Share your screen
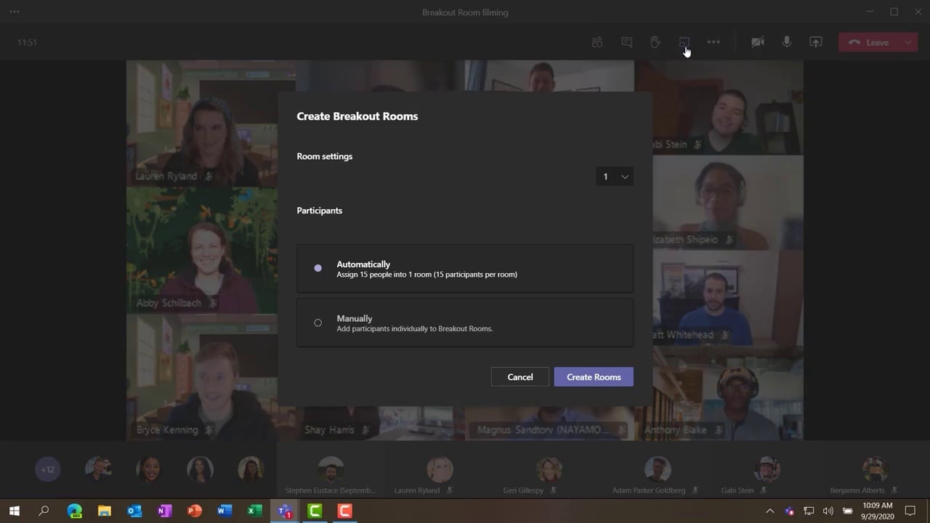The image size is (930, 523). pyautogui.click(x=815, y=41)
